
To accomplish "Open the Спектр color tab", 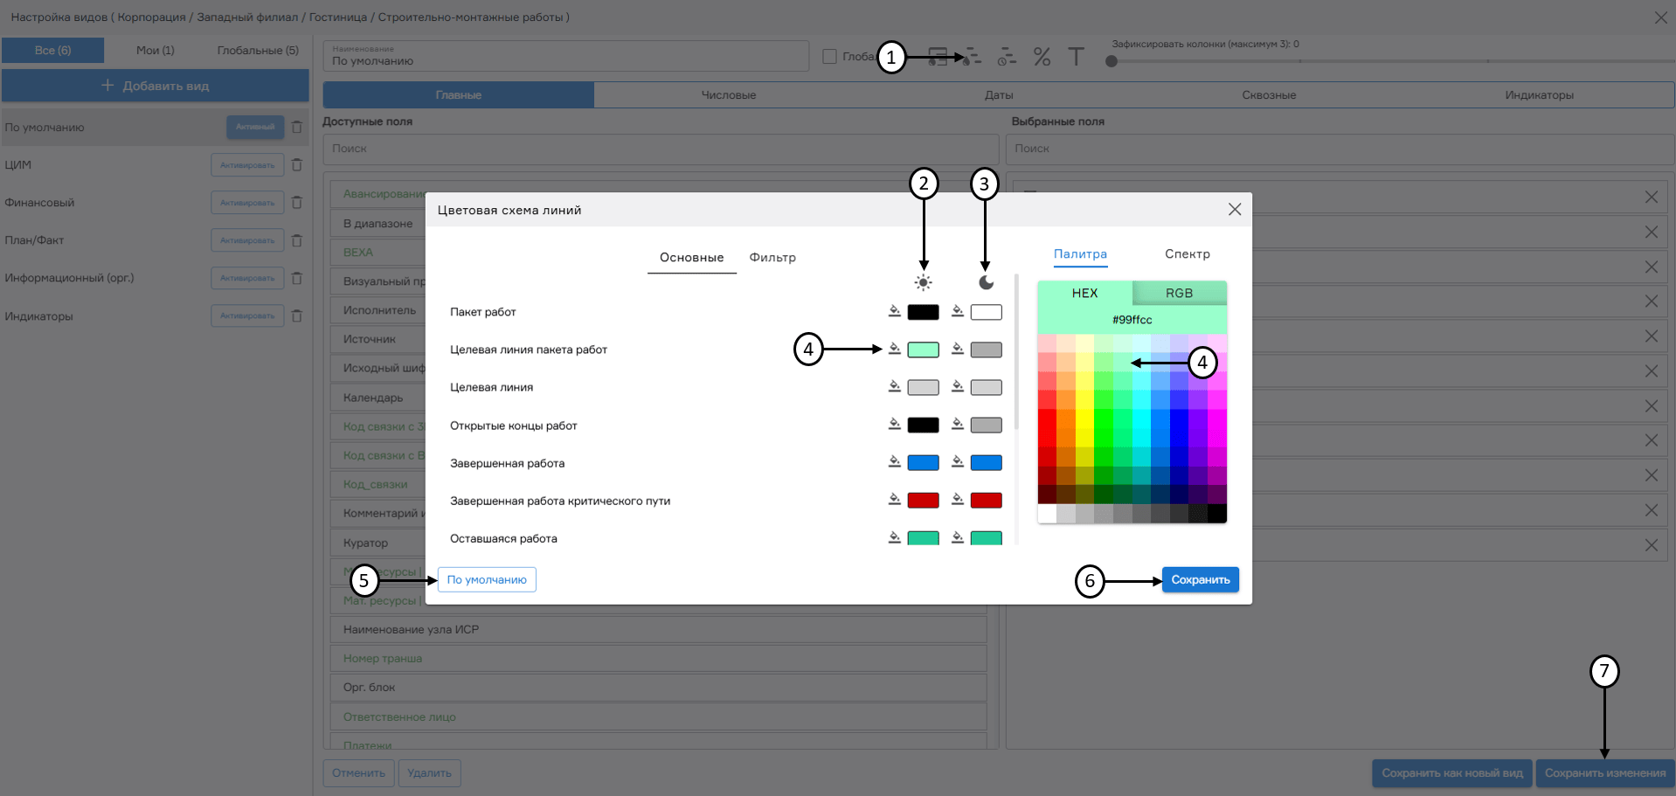I will pyautogui.click(x=1187, y=254).
